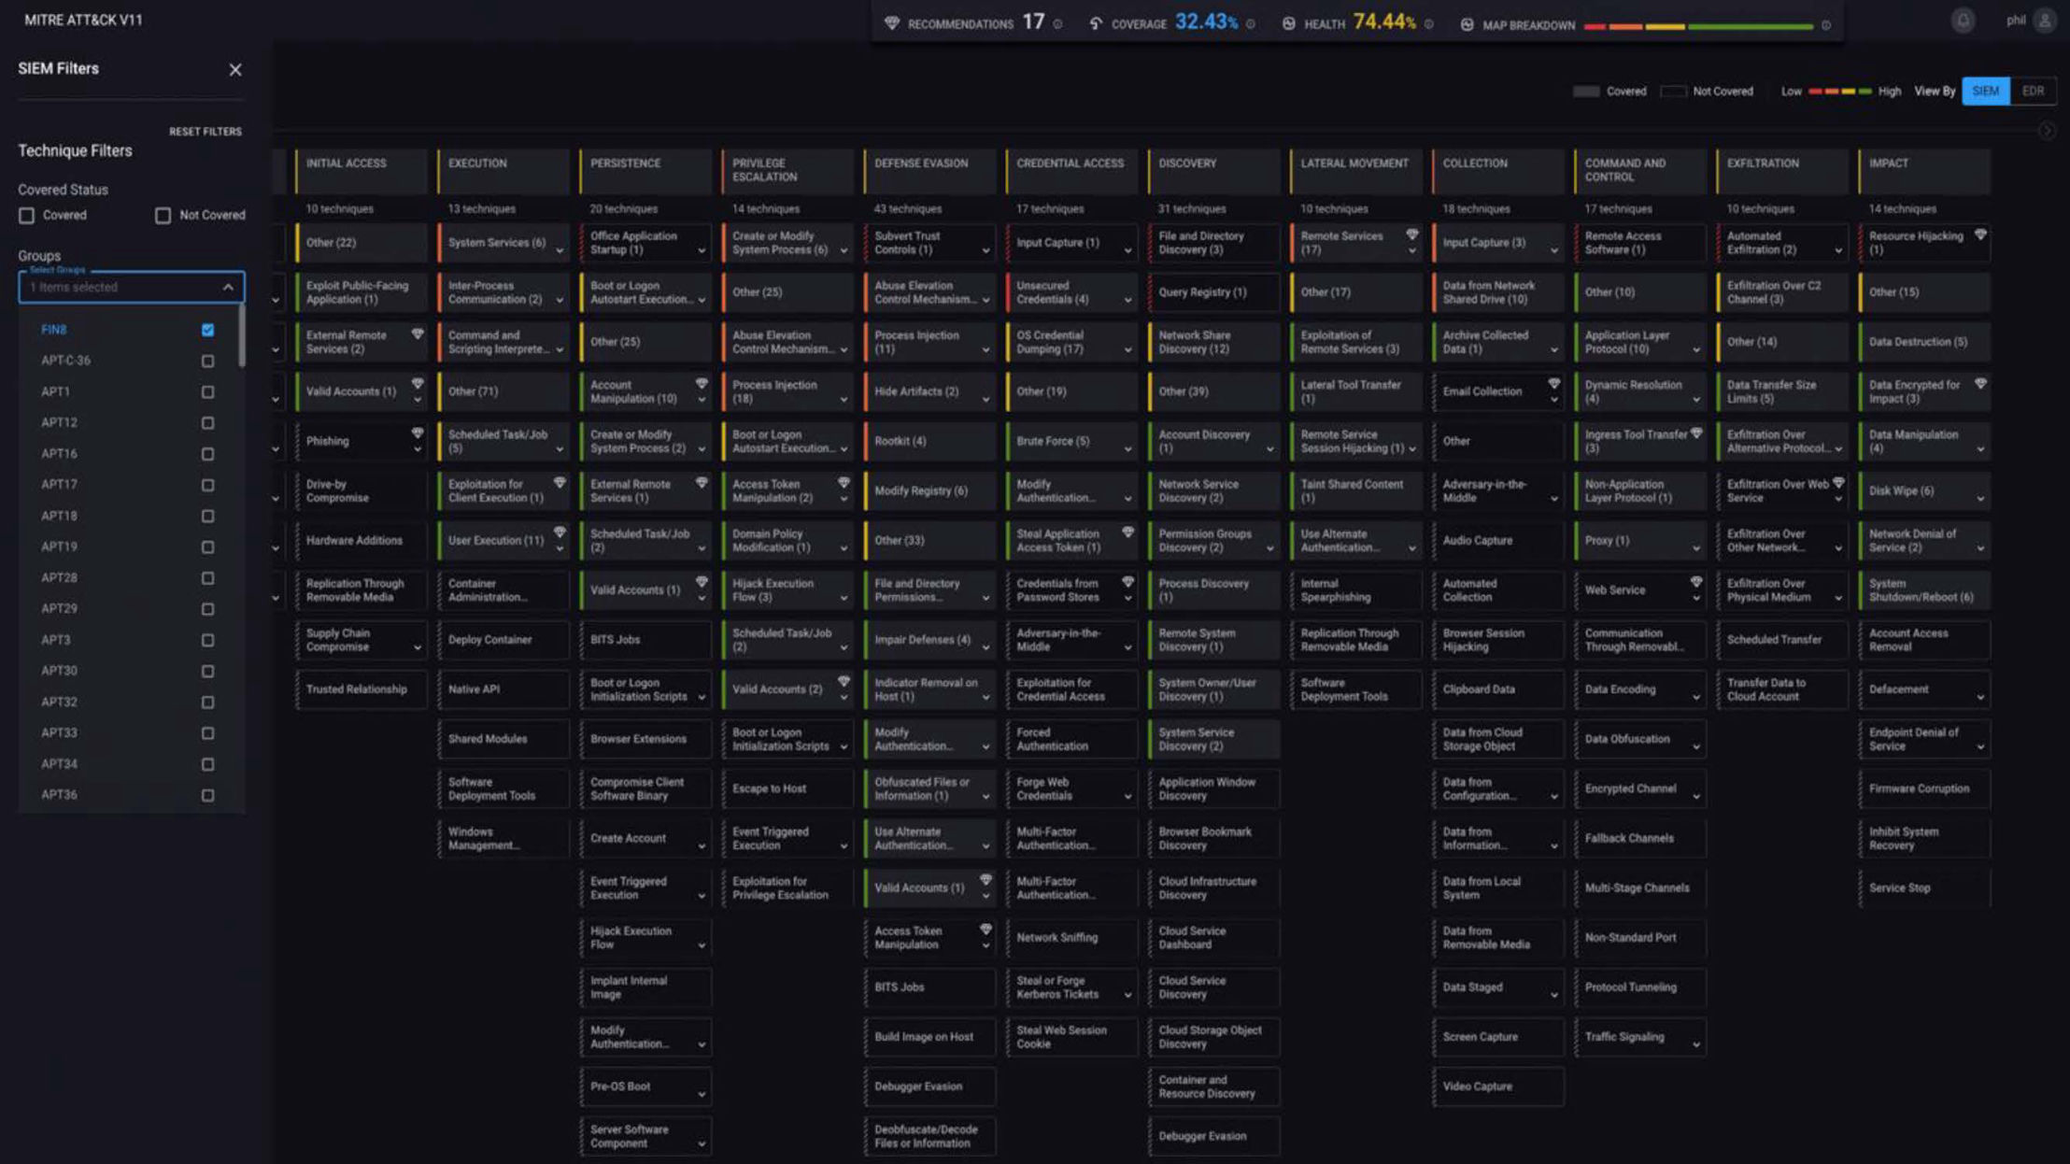Click recommendation diamond on Resource Hijacking (1)

pos(1980,234)
